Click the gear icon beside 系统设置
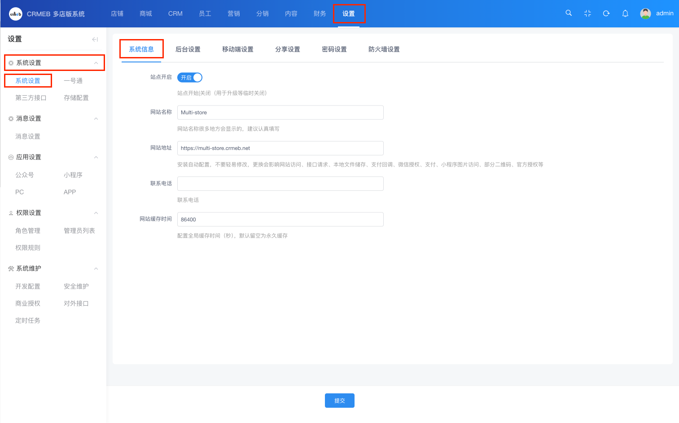Image resolution: width=679 pixels, height=423 pixels. [x=11, y=63]
